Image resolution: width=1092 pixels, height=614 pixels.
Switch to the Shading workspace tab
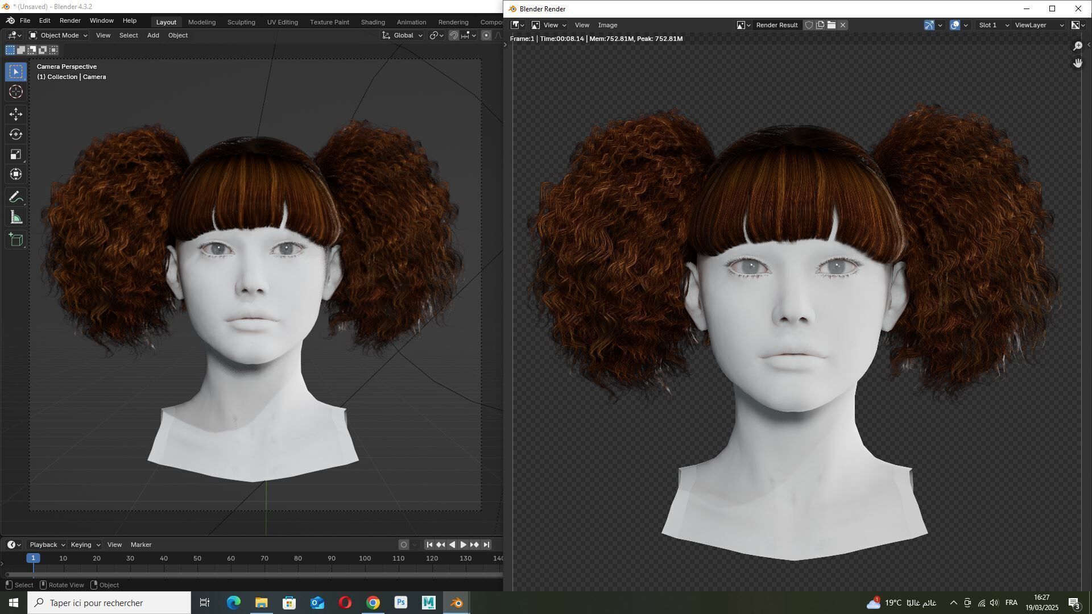[373, 22]
